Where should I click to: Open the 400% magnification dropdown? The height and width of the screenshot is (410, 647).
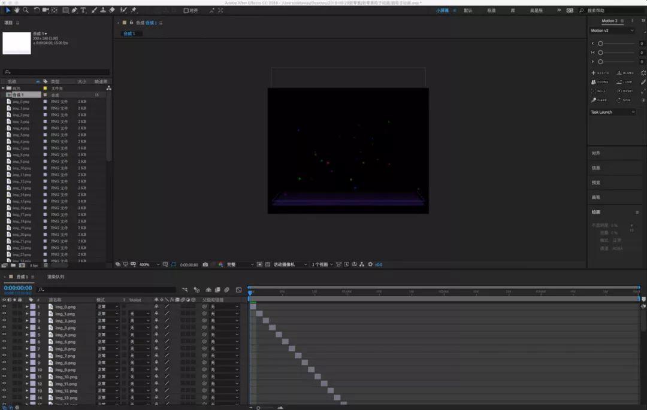[150, 264]
